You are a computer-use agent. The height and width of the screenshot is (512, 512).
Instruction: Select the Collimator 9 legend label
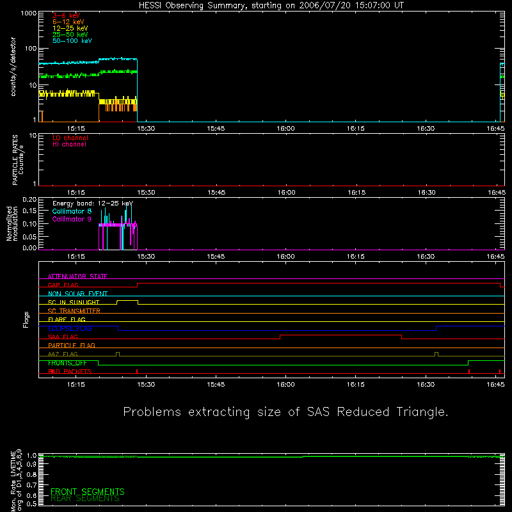(x=72, y=219)
